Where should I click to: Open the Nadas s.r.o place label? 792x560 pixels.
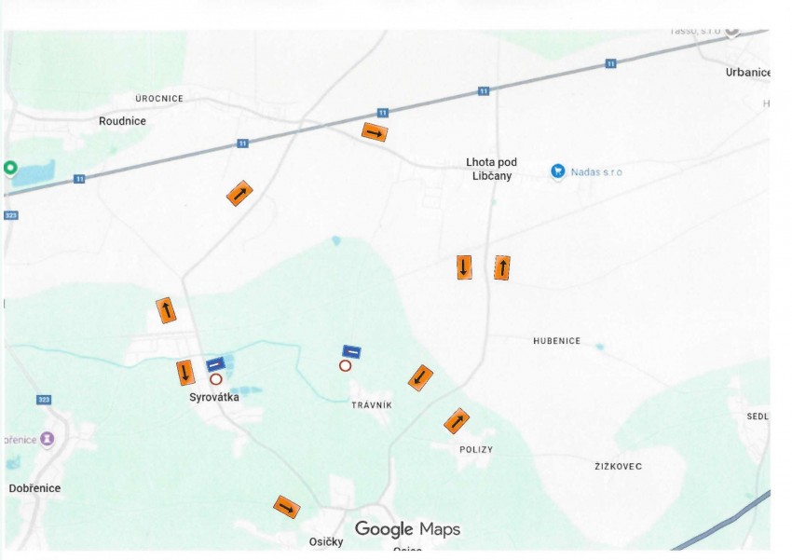596,172
